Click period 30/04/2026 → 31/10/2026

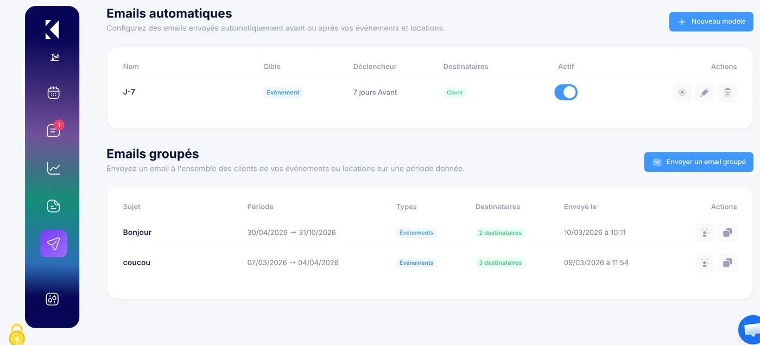coord(292,232)
